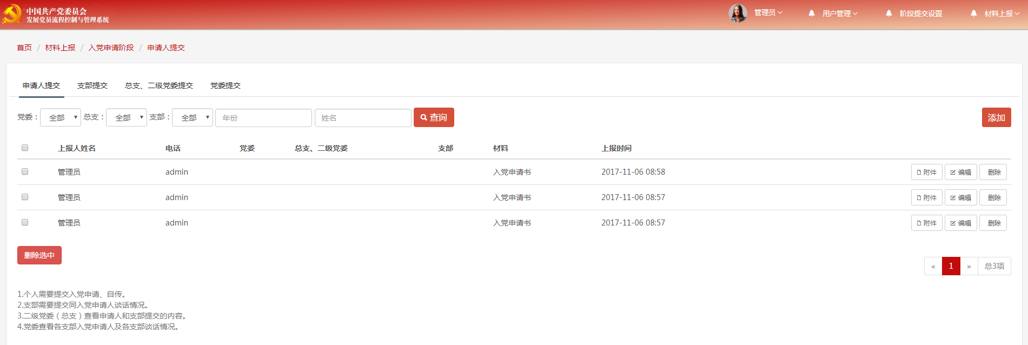
Task: Expand the 党委 dropdown filter
Action: coord(61,117)
